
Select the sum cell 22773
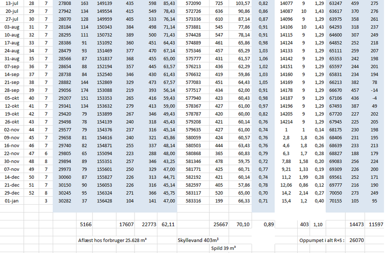tap(149, 224)
